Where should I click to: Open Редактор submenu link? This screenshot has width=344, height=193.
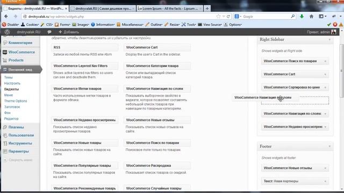(x=11, y=118)
